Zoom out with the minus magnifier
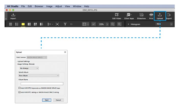 113,24
